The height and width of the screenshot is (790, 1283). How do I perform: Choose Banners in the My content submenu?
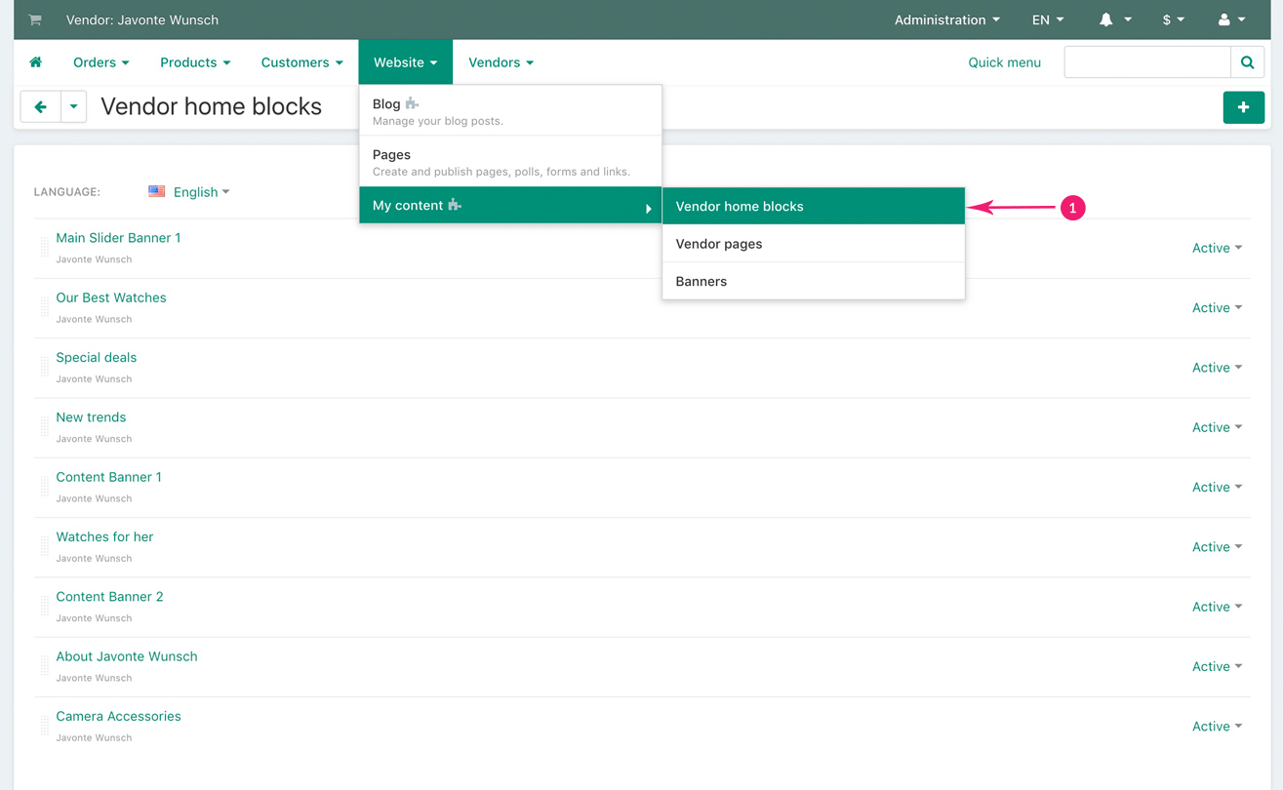click(x=702, y=281)
